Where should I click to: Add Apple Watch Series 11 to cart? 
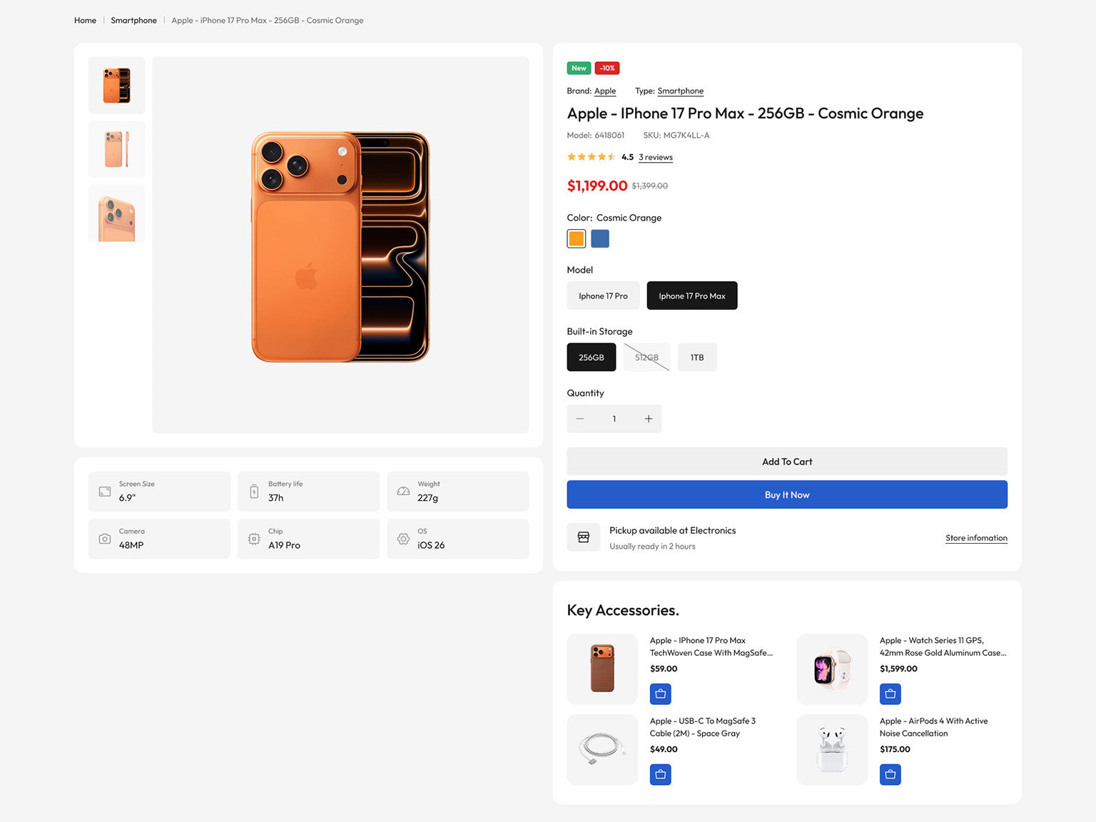click(890, 694)
